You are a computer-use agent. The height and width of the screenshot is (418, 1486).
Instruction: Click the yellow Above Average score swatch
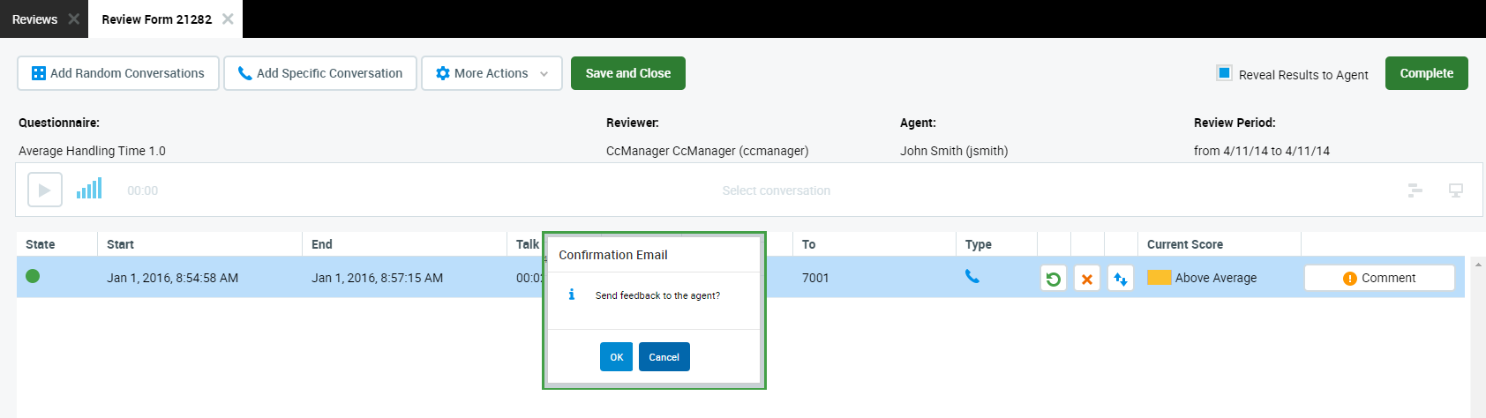click(1159, 278)
